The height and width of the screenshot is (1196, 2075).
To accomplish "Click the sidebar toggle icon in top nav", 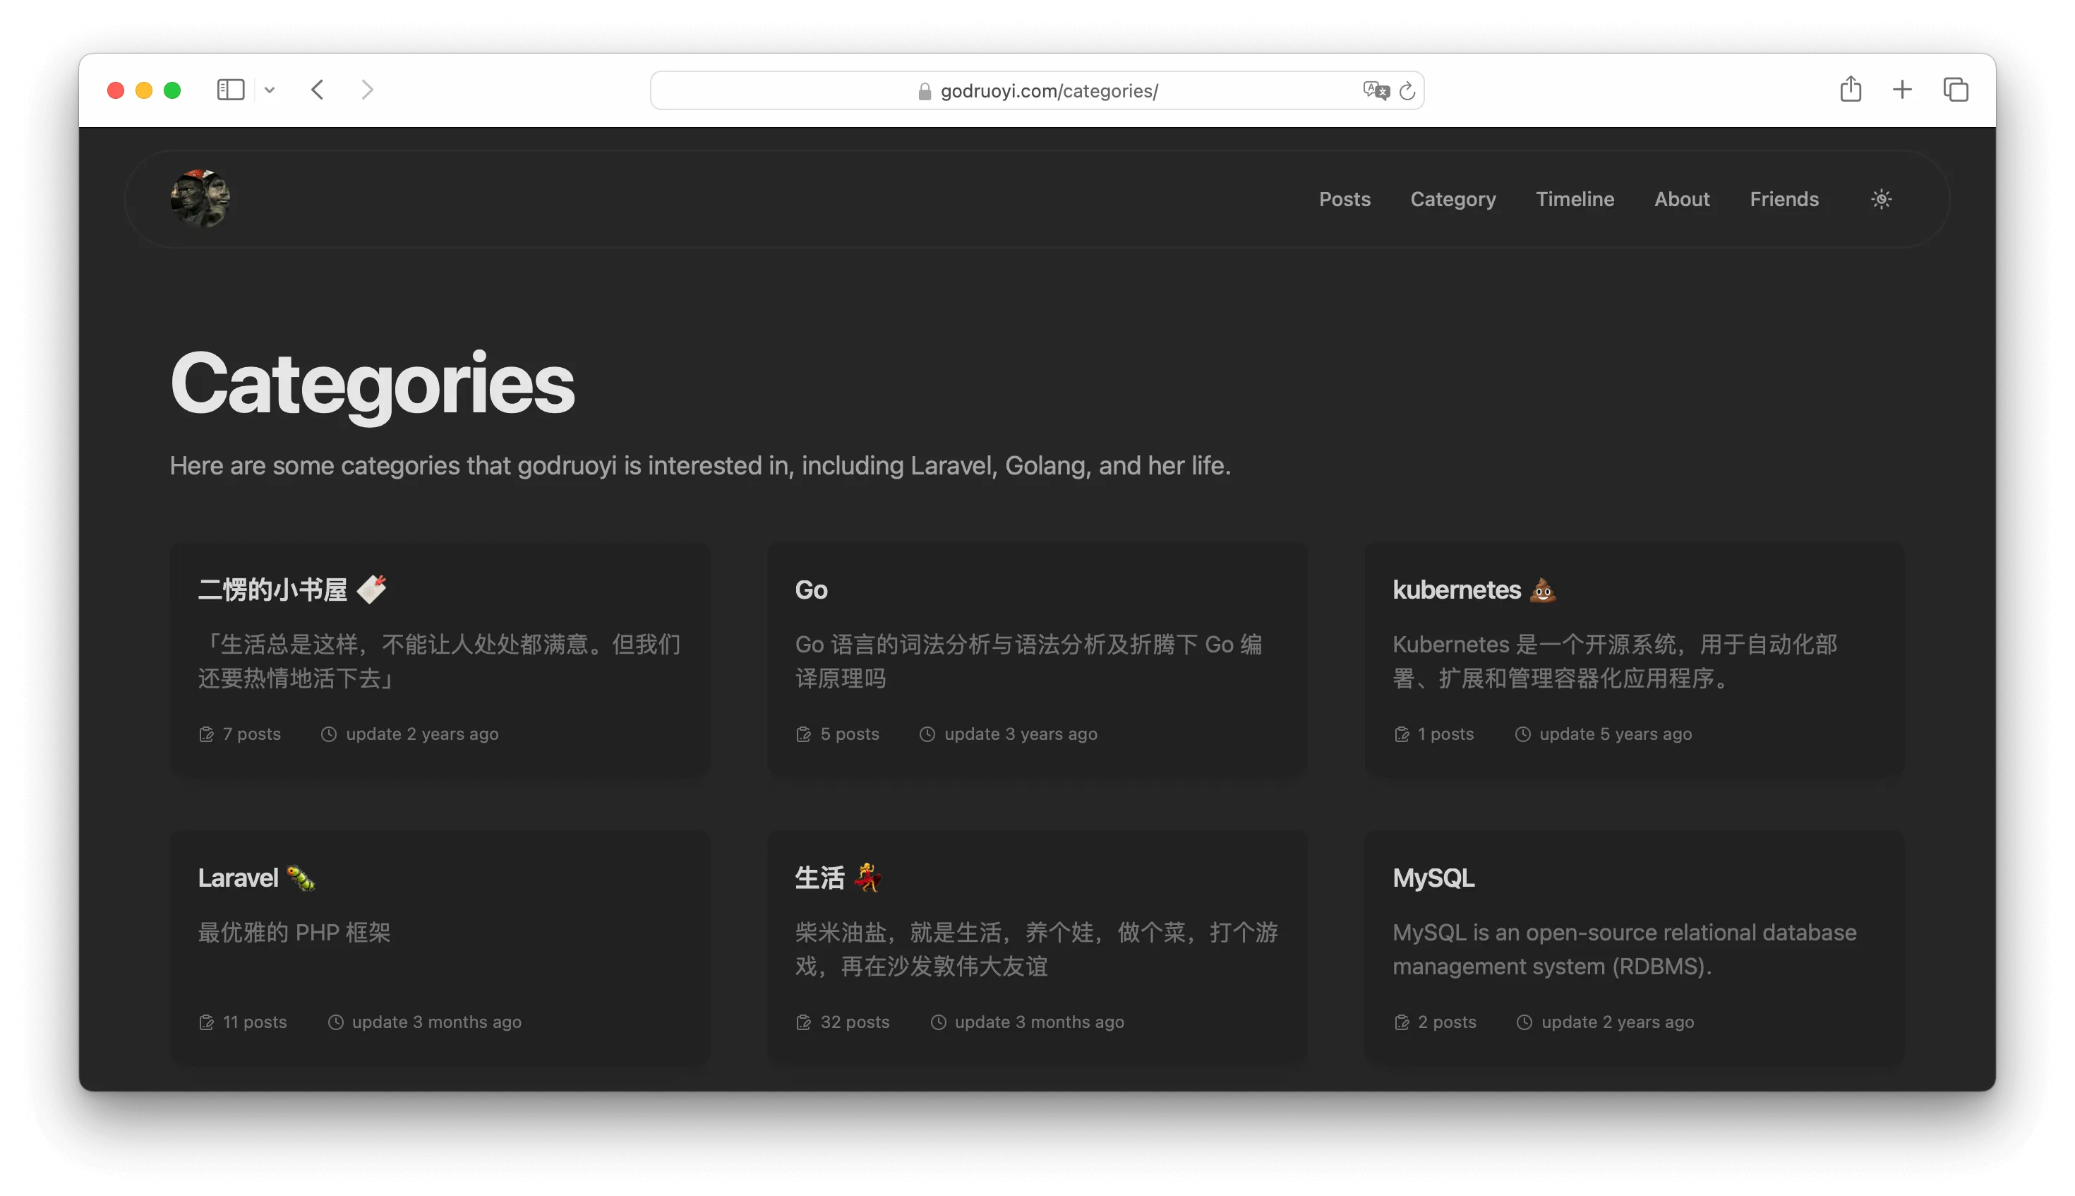I will 231,90.
